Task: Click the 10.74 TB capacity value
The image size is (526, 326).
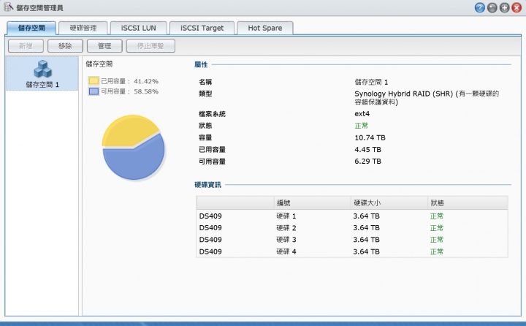Action: click(370, 137)
